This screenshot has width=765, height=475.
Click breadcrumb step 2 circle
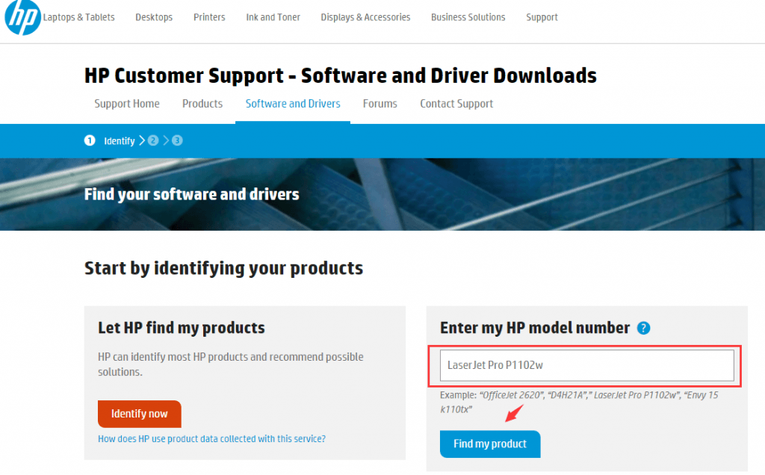[152, 140]
